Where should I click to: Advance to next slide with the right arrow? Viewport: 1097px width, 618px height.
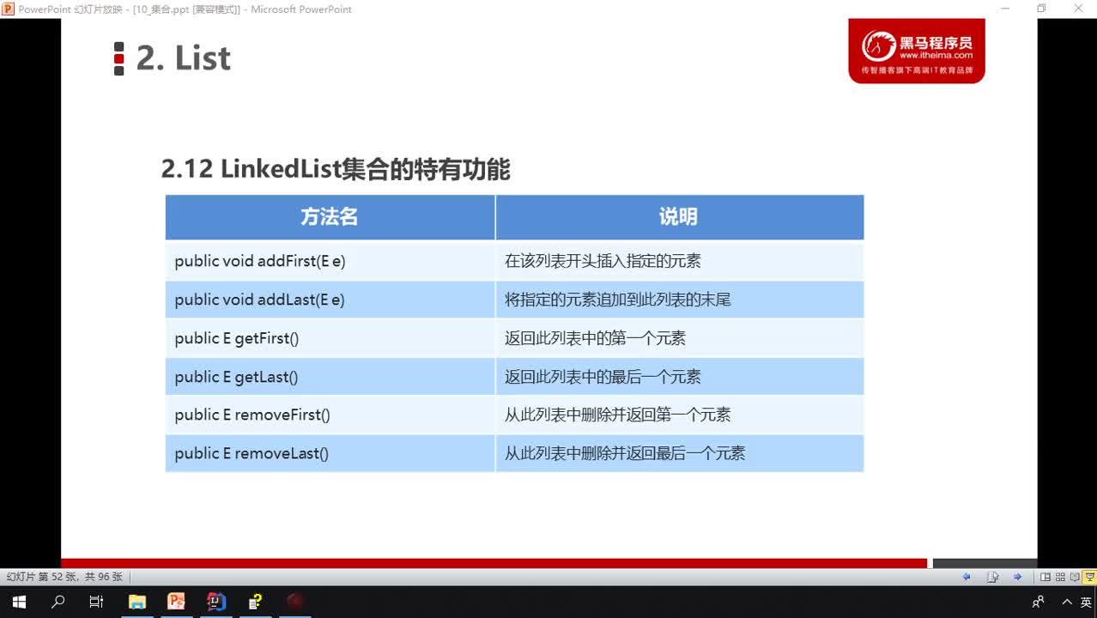(1018, 577)
